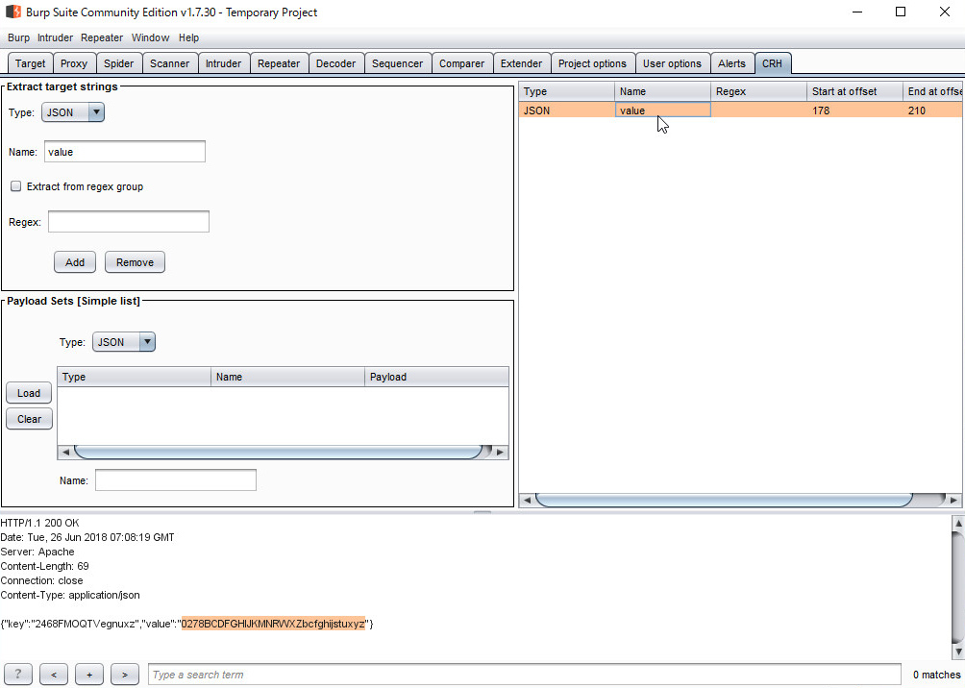
Task: Select the CRH tab
Action: 773,63
